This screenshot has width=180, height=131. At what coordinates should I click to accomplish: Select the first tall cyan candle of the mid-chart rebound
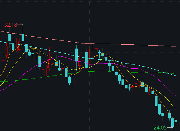pyautogui.click(x=76, y=55)
